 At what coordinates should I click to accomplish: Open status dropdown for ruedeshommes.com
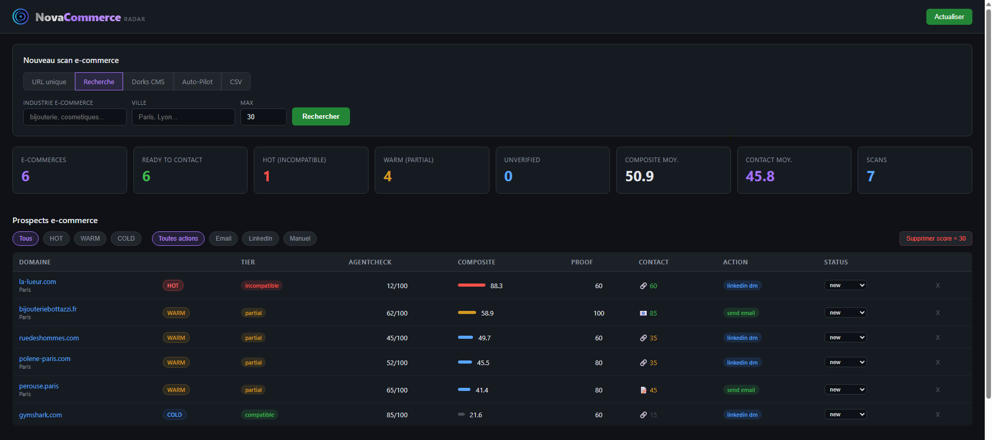[x=845, y=338]
